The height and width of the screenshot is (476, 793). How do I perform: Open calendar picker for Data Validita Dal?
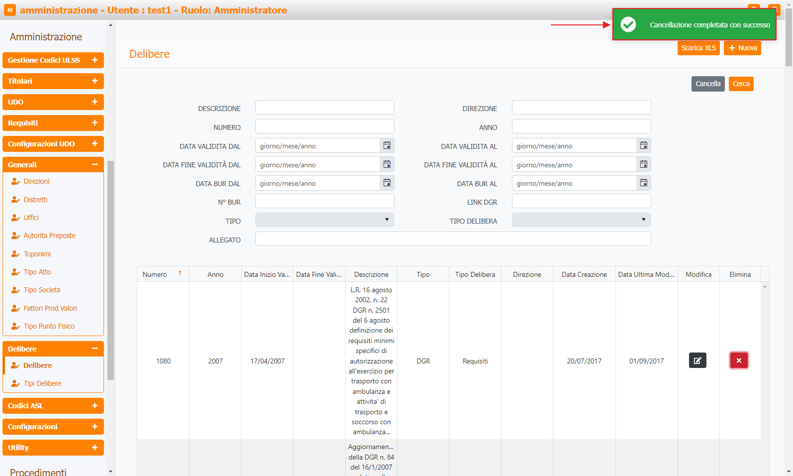387,145
